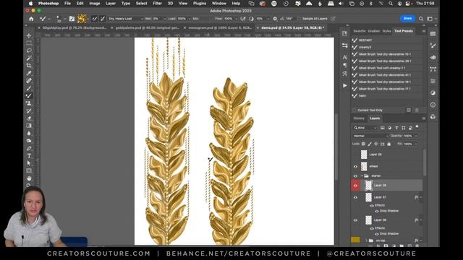Hide Layer 38 with the eye icon

355,186
